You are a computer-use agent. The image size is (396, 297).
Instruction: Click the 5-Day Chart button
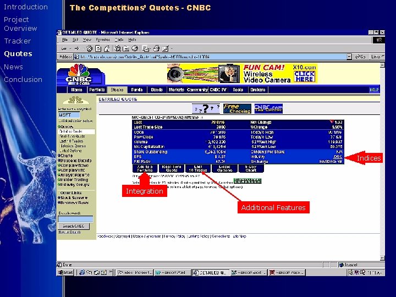[x=251, y=168]
